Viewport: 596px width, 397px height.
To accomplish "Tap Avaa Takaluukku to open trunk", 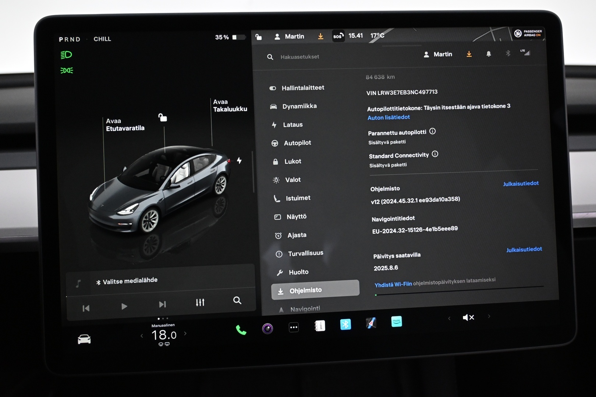I will click(x=230, y=105).
